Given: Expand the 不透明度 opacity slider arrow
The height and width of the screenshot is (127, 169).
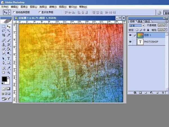Looking at the screenshot, I should [x=165, y=25].
